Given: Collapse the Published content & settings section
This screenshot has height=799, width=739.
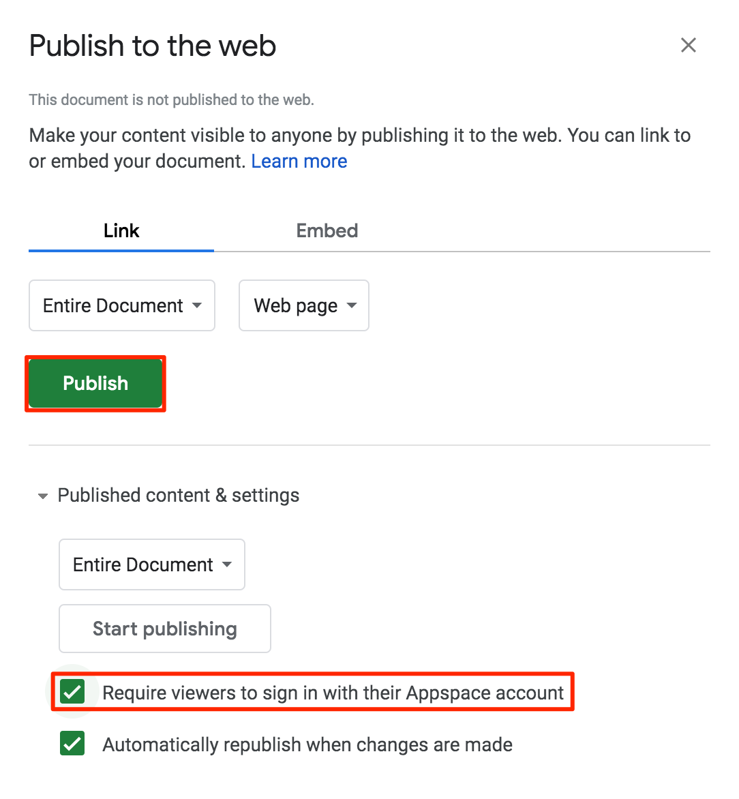Looking at the screenshot, I should tap(169, 496).
